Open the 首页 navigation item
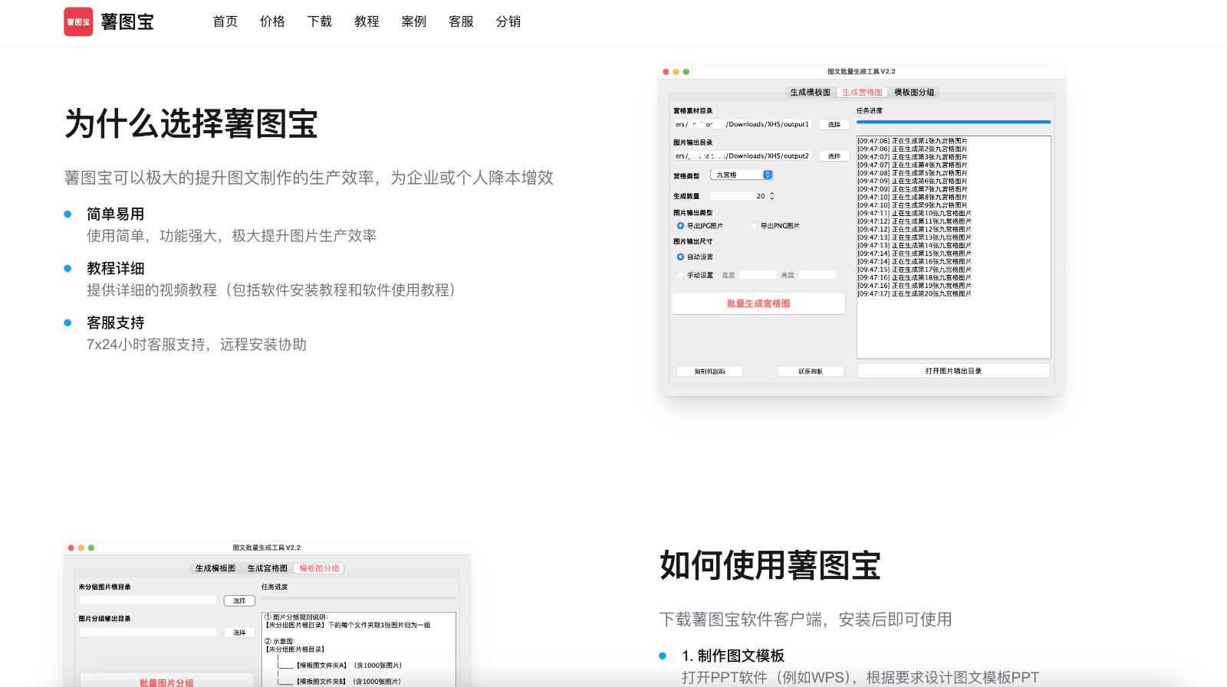Screen dimensions: 1227x687 [225, 21]
